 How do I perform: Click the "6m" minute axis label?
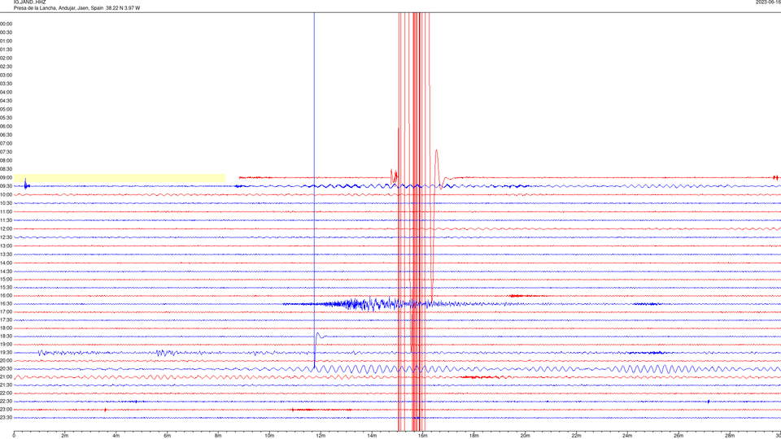coord(168,436)
